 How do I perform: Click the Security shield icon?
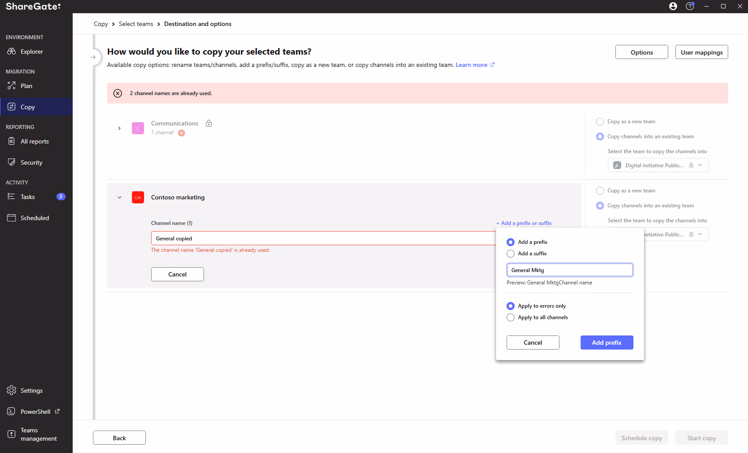click(x=11, y=162)
